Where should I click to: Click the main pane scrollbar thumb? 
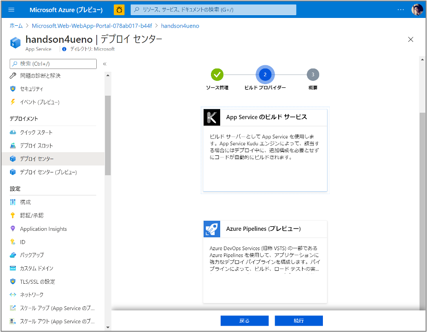pos(422,211)
